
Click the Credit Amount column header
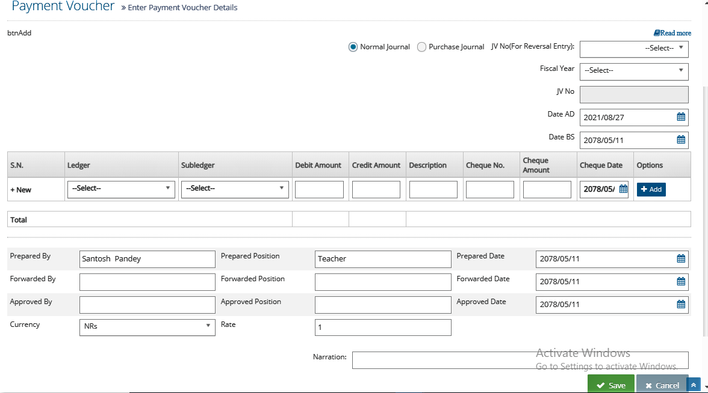coord(376,165)
